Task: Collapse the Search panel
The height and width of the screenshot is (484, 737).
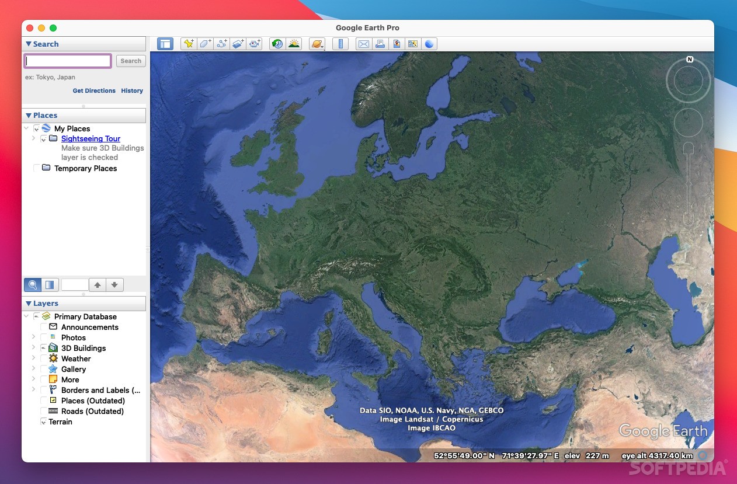Action: 28,44
